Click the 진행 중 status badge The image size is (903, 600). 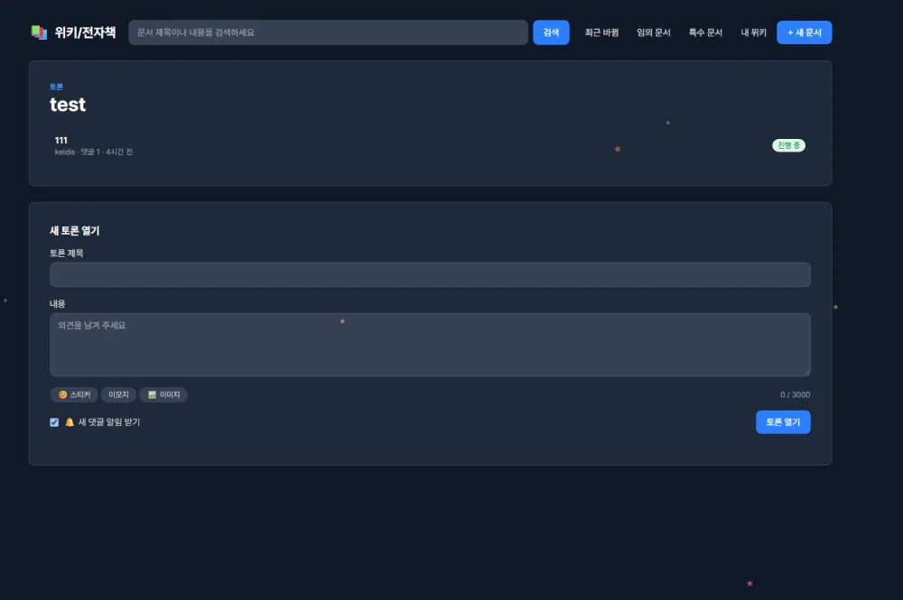(x=788, y=145)
